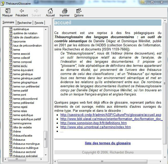Click content pane scroll-up arrow

click(165, 20)
